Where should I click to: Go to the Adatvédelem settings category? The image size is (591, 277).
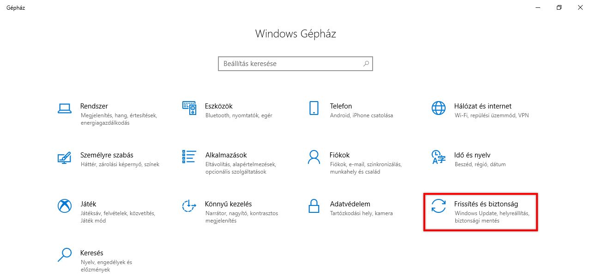350,204
